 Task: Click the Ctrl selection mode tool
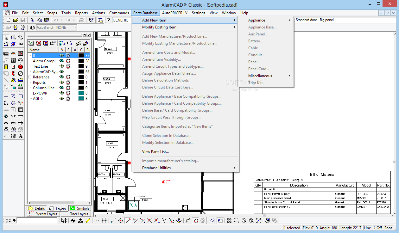(x=21, y=44)
